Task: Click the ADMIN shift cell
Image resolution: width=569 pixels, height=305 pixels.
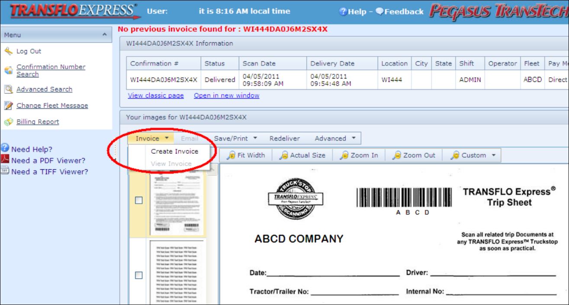Action: tap(470, 79)
